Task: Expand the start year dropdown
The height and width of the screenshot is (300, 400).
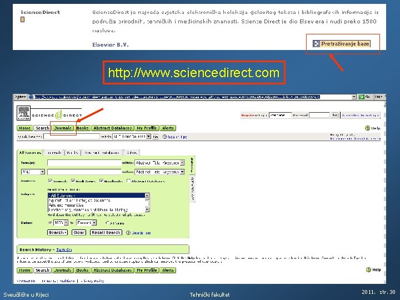Action: point(66,223)
